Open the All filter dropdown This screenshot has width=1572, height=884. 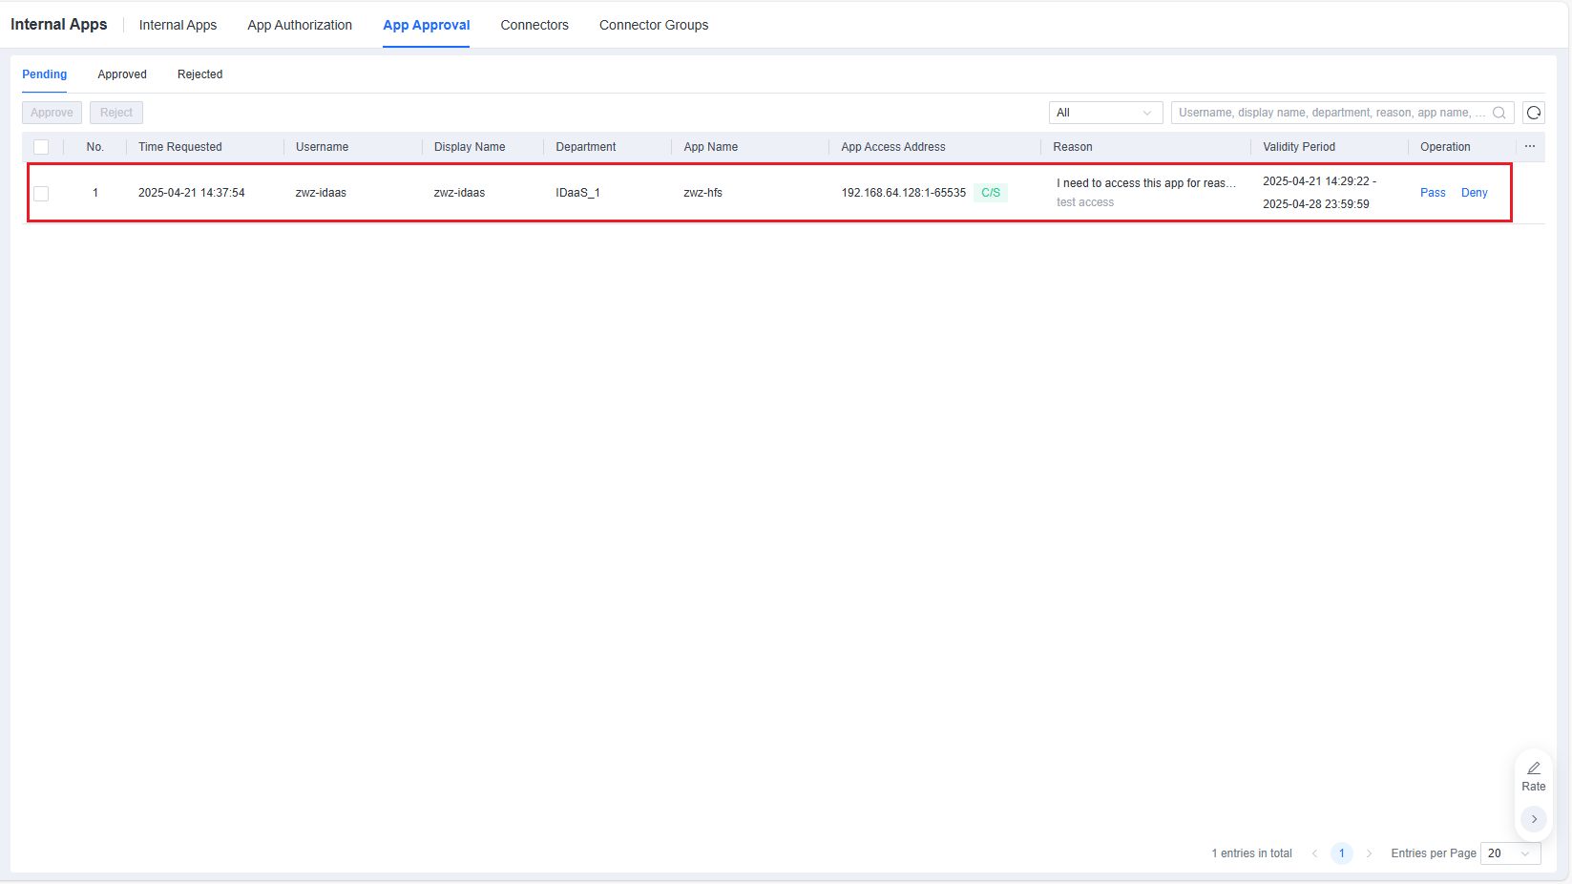click(x=1105, y=113)
